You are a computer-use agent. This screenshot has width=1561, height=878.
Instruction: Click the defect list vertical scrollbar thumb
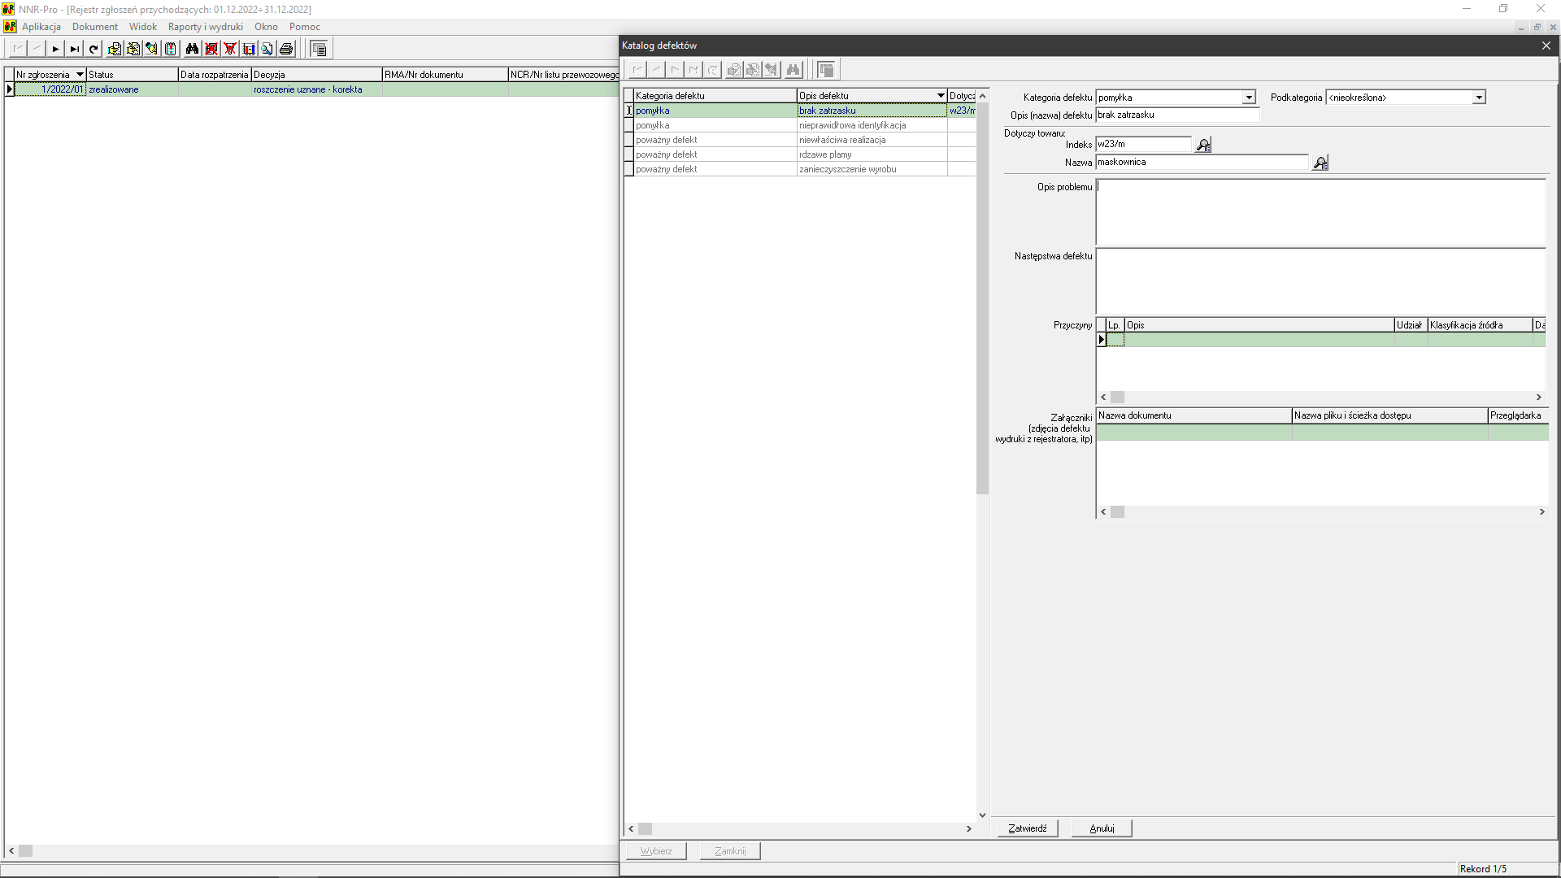[982, 298]
